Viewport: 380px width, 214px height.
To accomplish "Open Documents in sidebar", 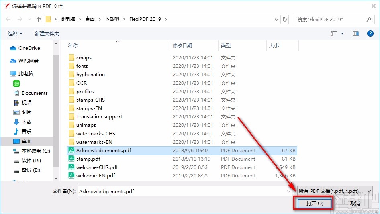I will (x=31, y=93).
